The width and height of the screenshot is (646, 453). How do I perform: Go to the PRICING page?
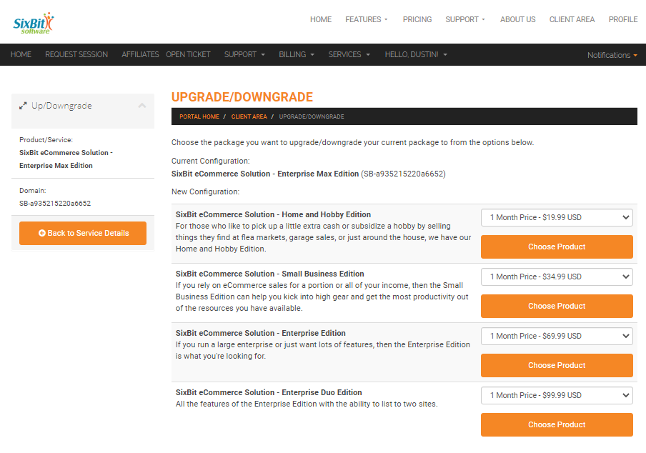coord(417,19)
